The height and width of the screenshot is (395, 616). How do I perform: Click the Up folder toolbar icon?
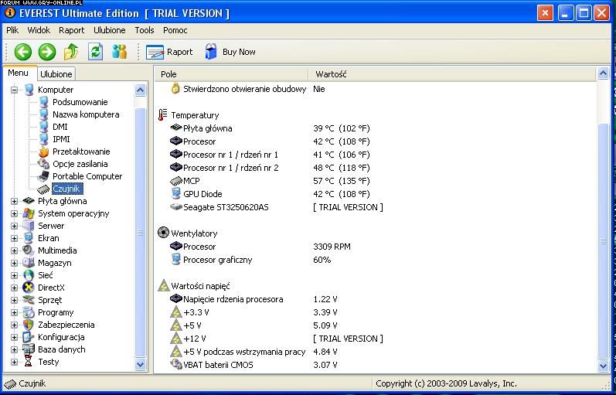click(x=71, y=52)
